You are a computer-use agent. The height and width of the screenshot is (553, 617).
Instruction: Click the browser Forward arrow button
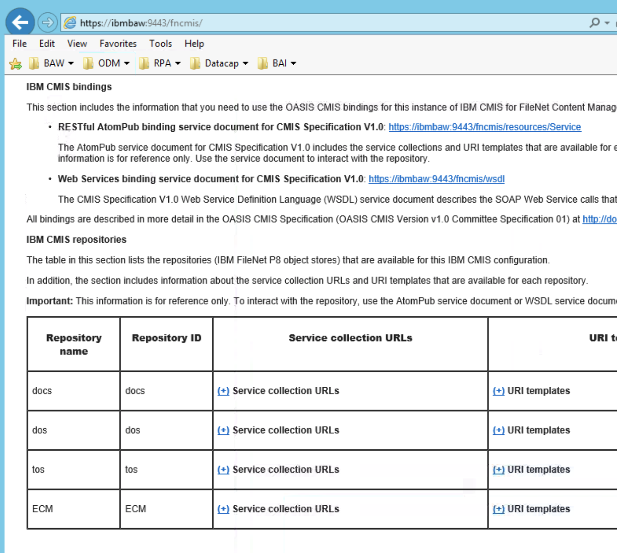pyautogui.click(x=47, y=22)
